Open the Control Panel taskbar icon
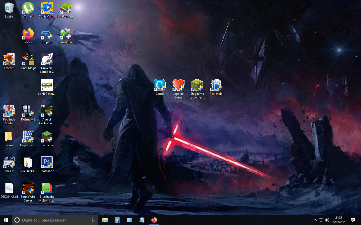The width and height of the screenshot is (361, 225). 129,220
